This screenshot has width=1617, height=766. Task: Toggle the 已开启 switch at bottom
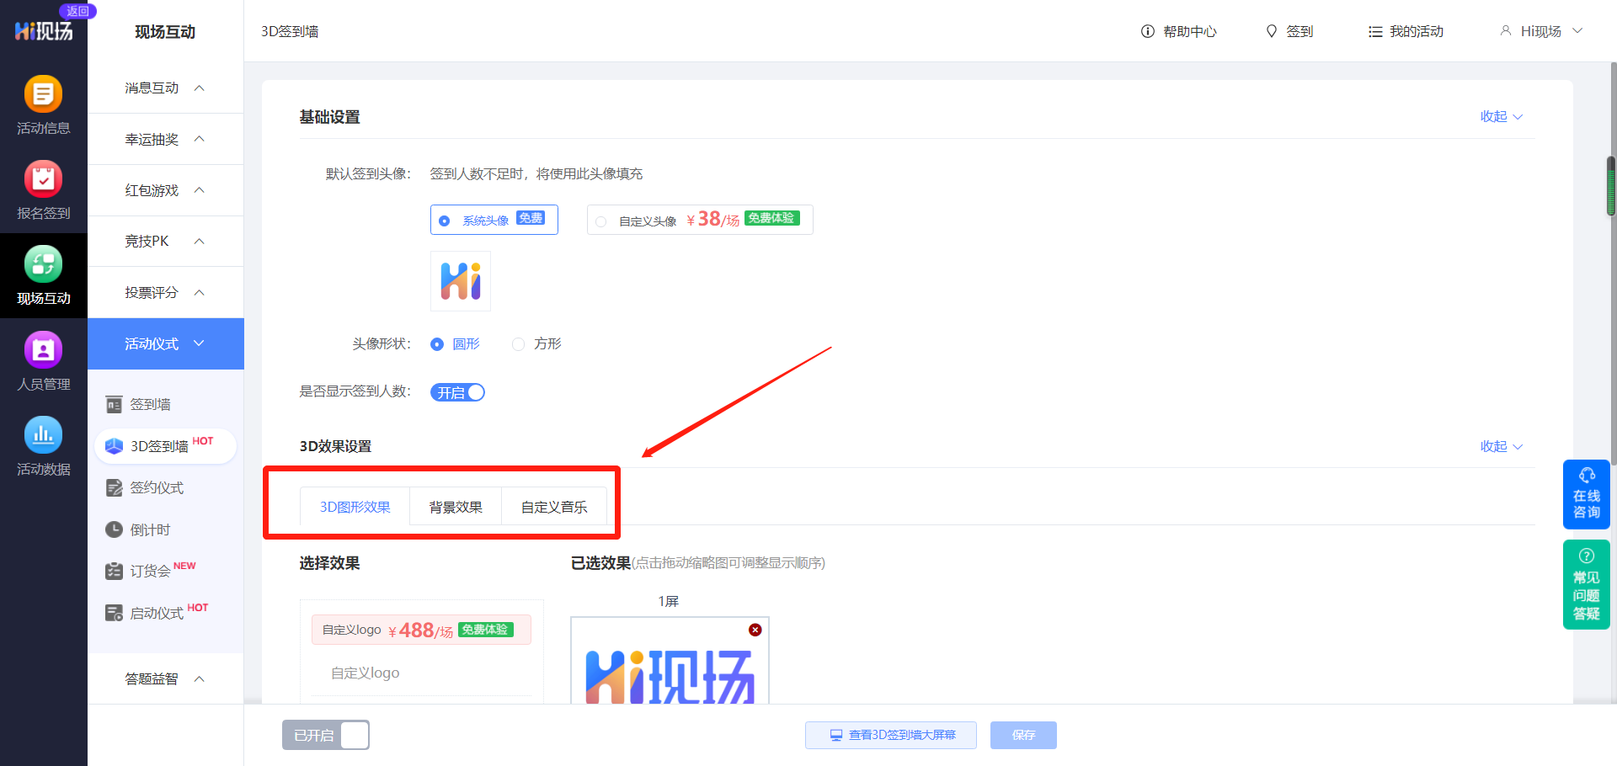(x=326, y=735)
